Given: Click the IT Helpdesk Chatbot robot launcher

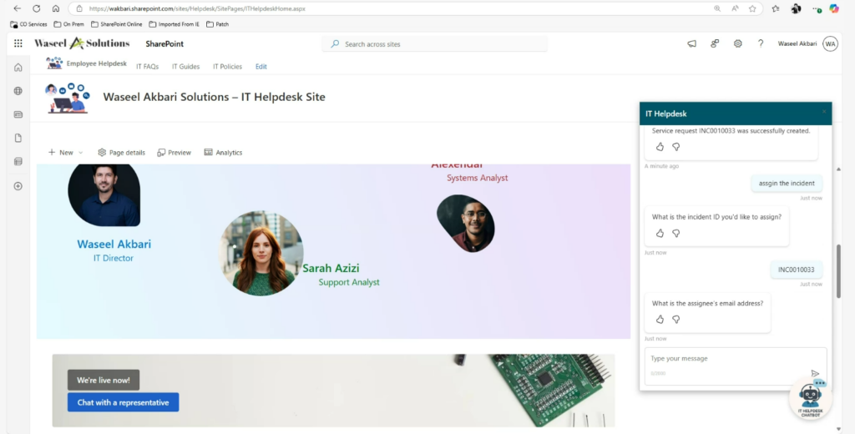Looking at the screenshot, I should coord(810,398).
